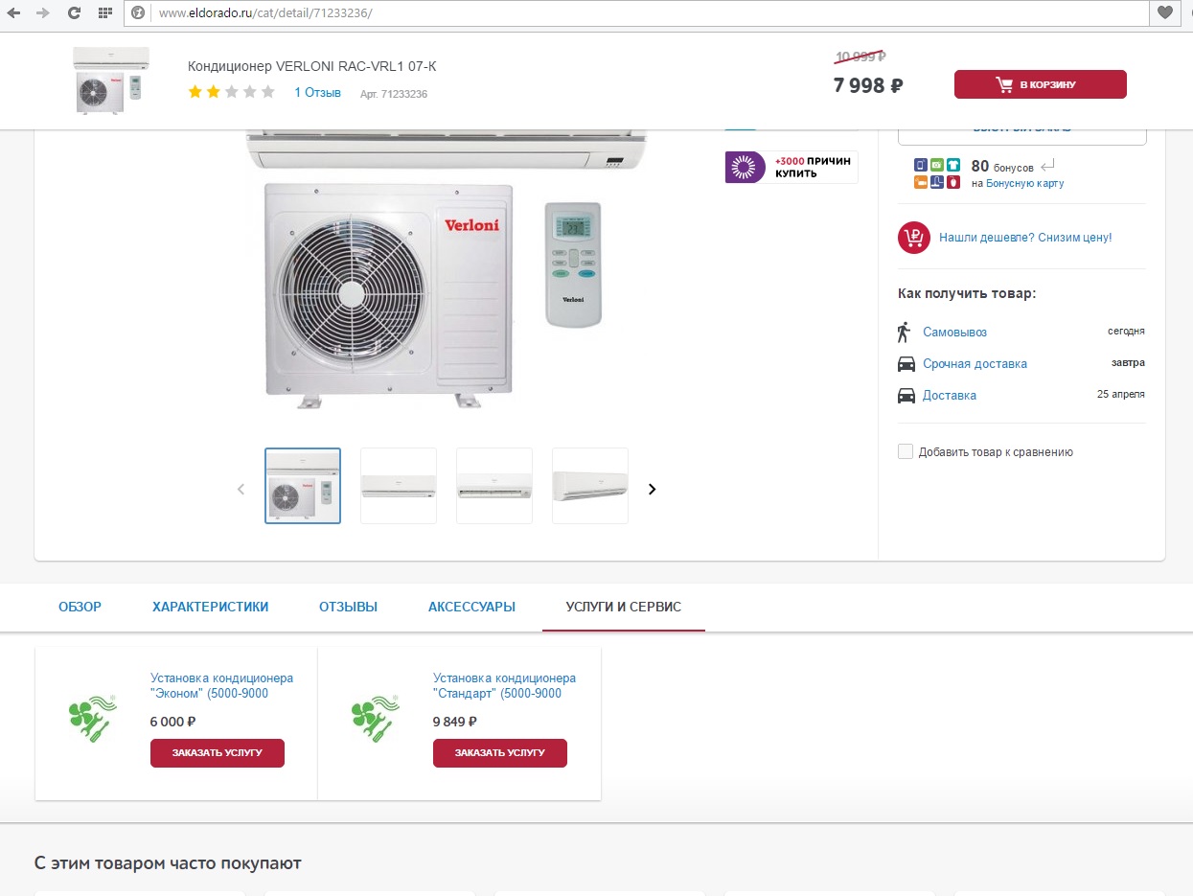Click the star rating under product title
The height and width of the screenshot is (896, 1193).
(231, 92)
